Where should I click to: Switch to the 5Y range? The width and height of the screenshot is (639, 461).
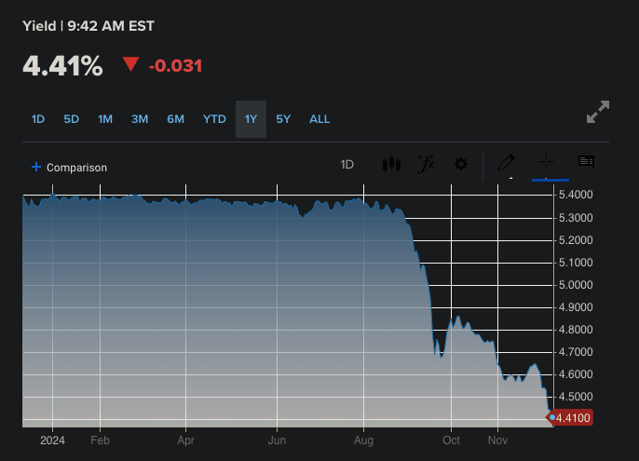click(284, 119)
